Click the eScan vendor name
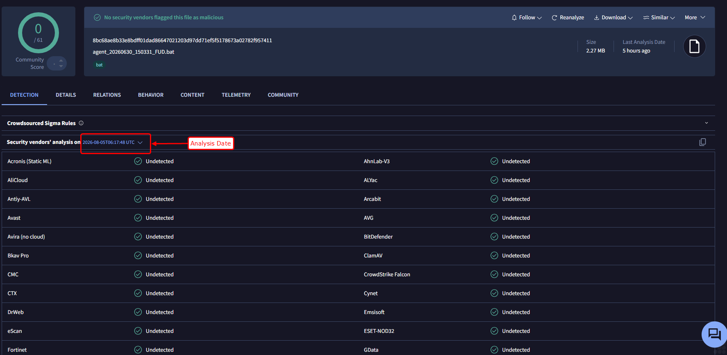Screen dimensions: 727x355 (15, 331)
